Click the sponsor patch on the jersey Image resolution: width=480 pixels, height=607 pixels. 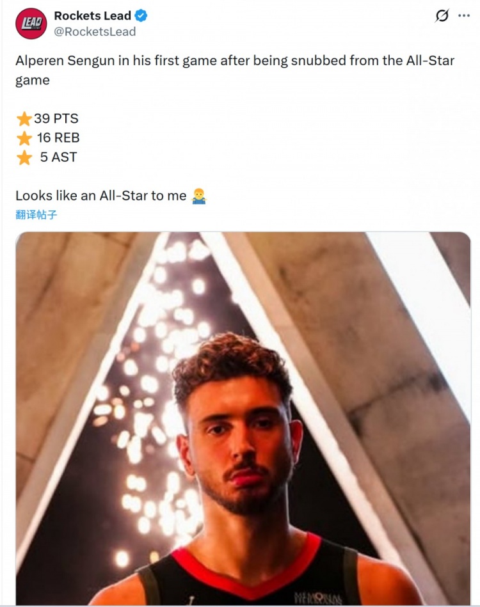coord(317,598)
